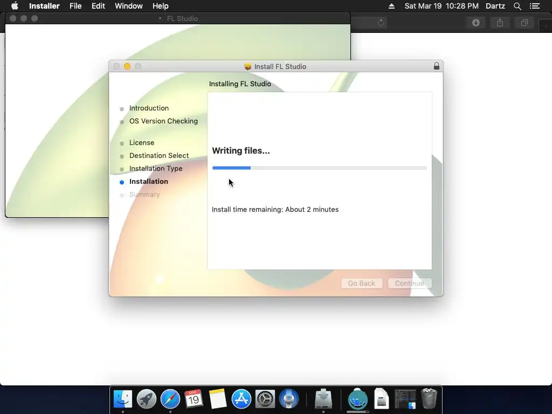Click the tabs overview icon in background toolbar

tap(524, 23)
